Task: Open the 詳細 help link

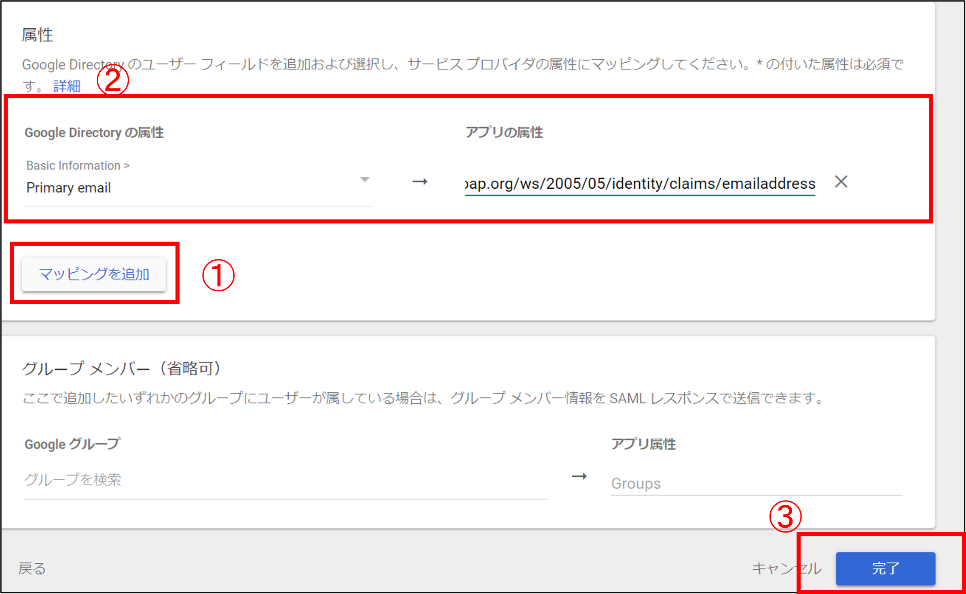Action: coord(67,86)
